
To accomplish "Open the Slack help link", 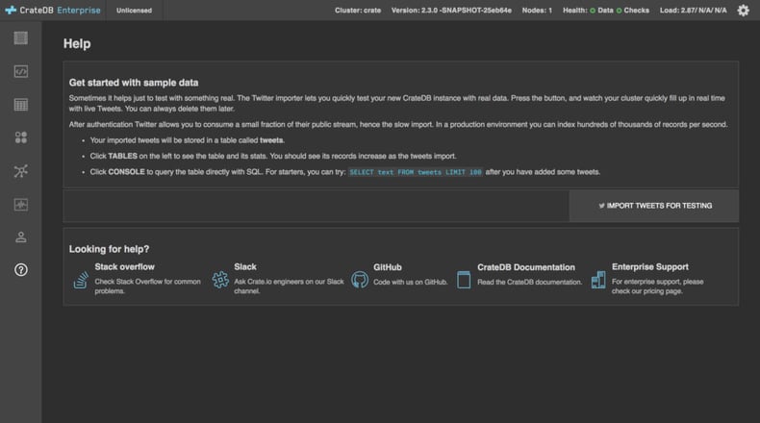I will (245, 266).
